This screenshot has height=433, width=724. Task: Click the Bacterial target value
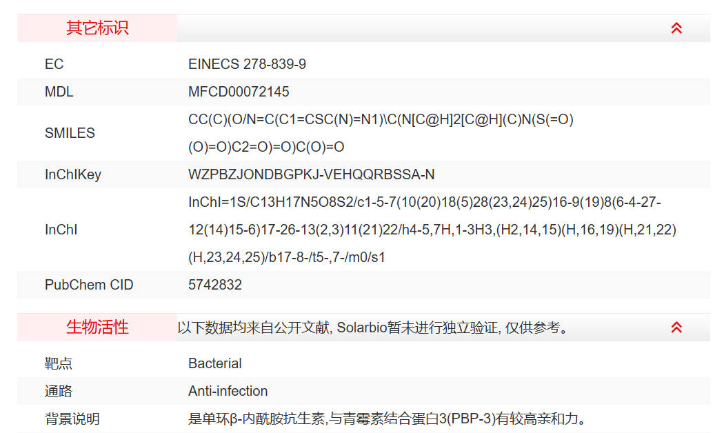[215, 363]
